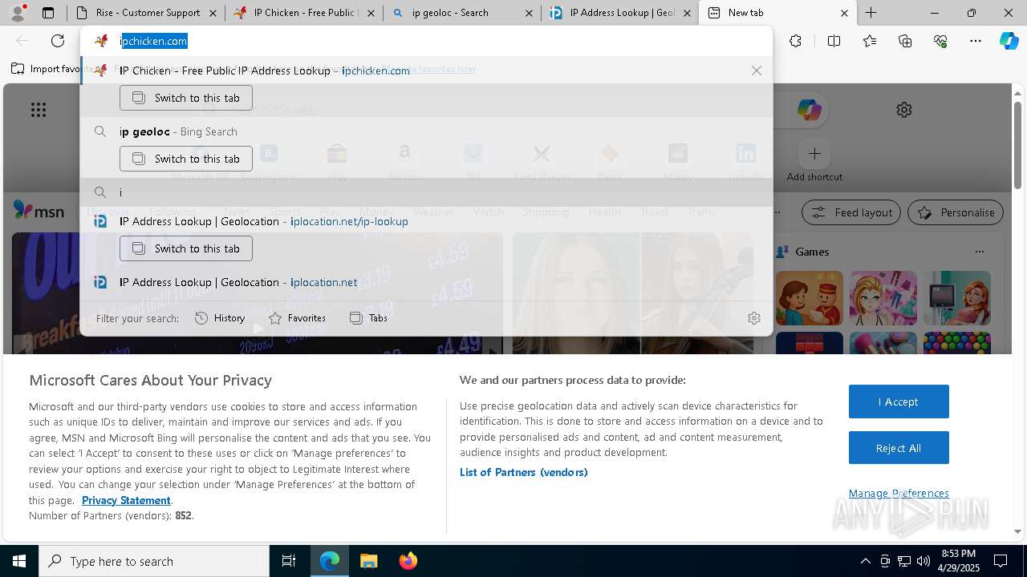Select ip geoloc Bing Search suggestion
Viewport: 1027px width, 577px height.
pyautogui.click(x=426, y=131)
